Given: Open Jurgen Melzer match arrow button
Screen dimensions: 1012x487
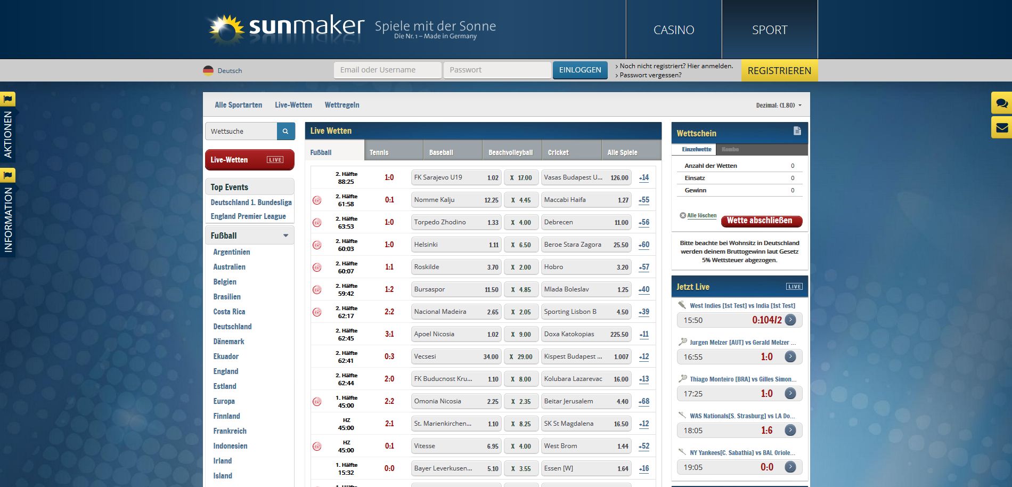Looking at the screenshot, I should click(790, 356).
